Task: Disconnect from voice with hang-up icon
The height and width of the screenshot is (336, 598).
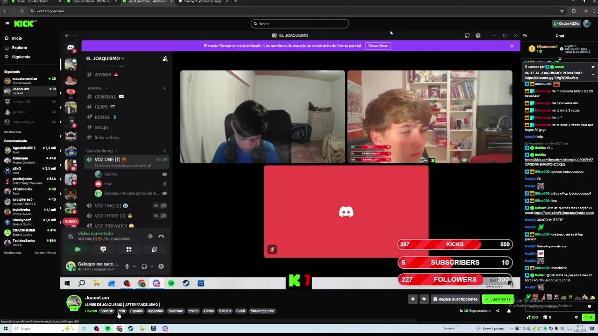Action: pyautogui.click(x=161, y=236)
